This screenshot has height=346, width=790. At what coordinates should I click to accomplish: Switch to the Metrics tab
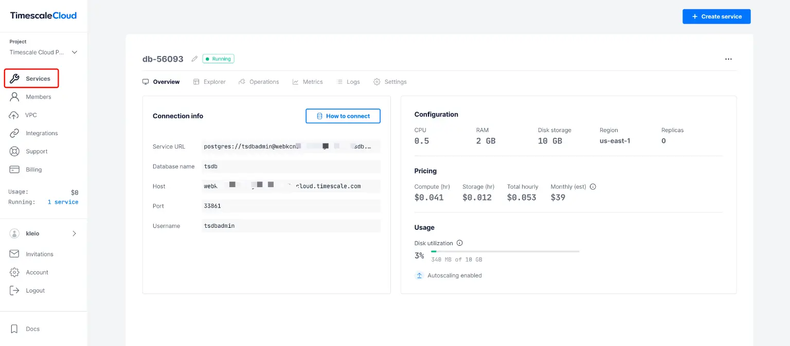(308, 82)
